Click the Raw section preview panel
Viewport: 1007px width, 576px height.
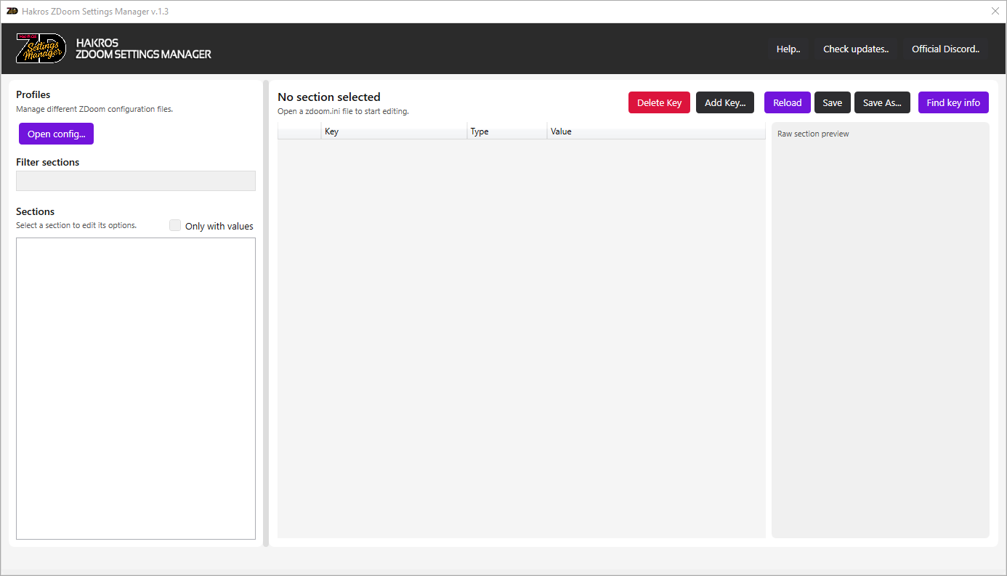[881, 330]
